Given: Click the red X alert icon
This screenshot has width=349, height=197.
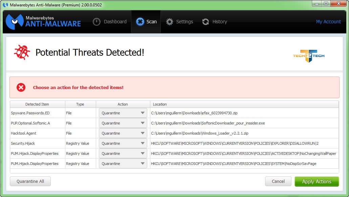Looking at the screenshot, I should point(21,87).
